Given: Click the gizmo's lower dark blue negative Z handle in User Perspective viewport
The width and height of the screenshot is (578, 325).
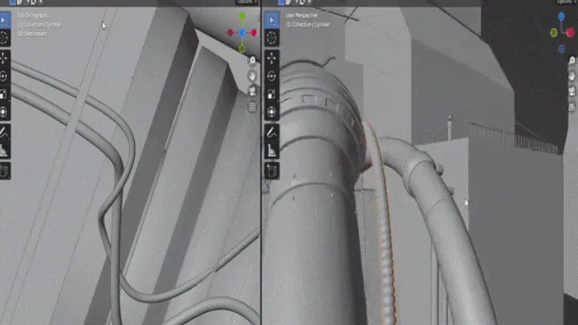Looking at the screenshot, I should click(x=561, y=49).
